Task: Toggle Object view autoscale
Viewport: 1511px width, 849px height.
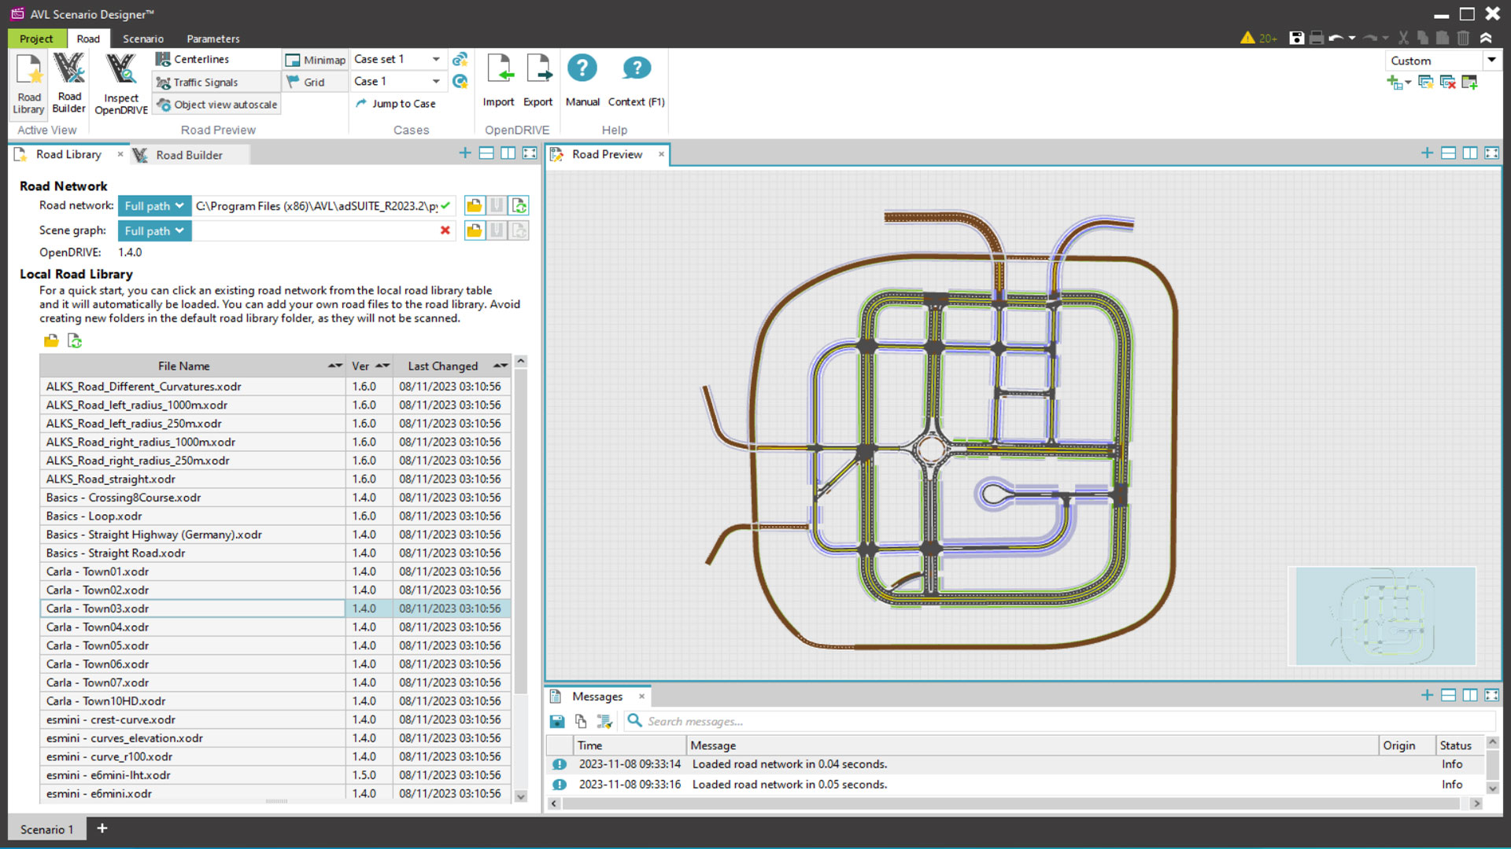Action: coord(217,105)
